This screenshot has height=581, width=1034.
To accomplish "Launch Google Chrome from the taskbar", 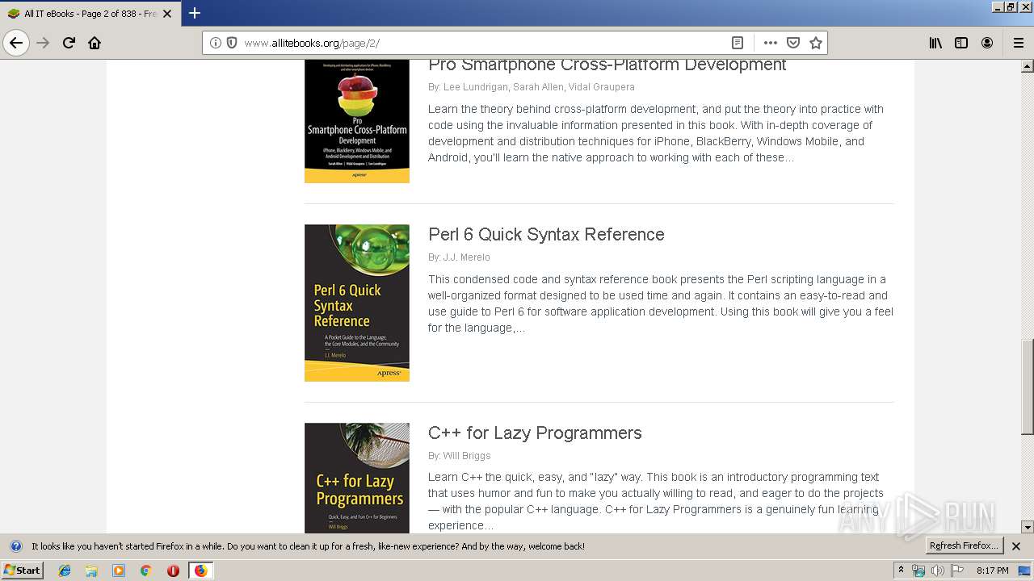I will click(x=145, y=571).
